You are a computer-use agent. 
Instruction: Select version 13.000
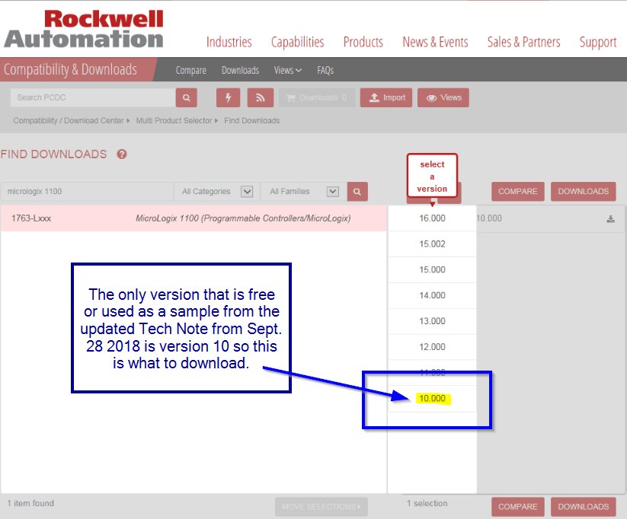tap(432, 321)
